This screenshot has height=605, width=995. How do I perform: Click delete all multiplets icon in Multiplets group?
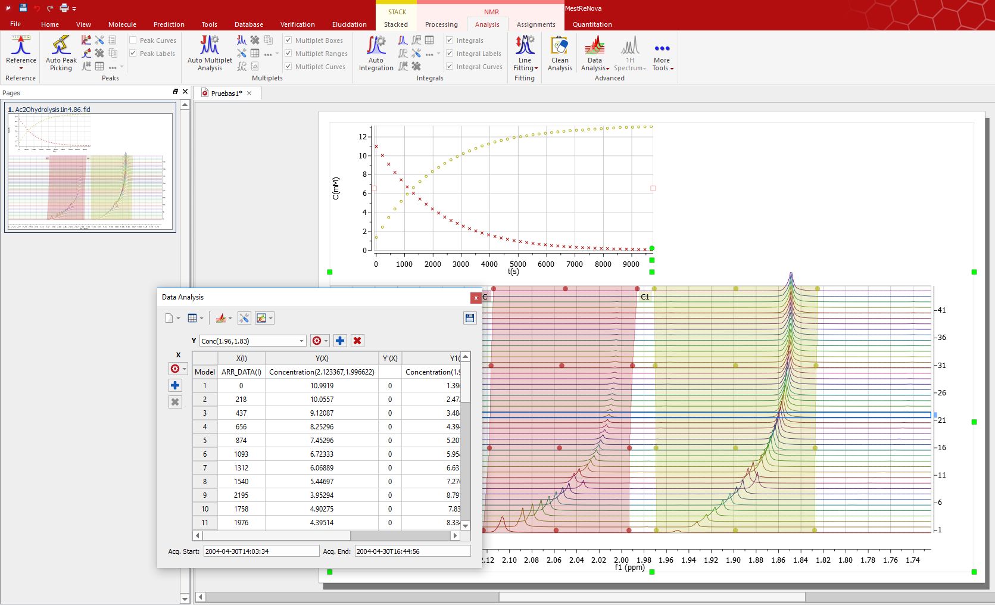pyautogui.click(x=255, y=40)
